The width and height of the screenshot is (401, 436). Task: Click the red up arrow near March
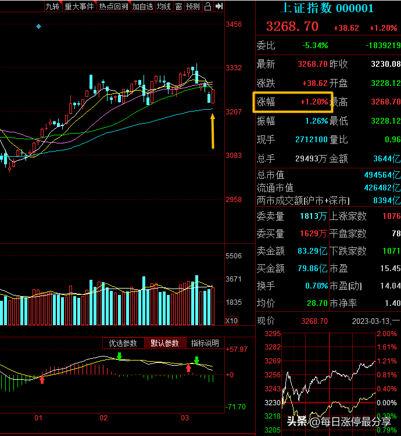click(188, 367)
